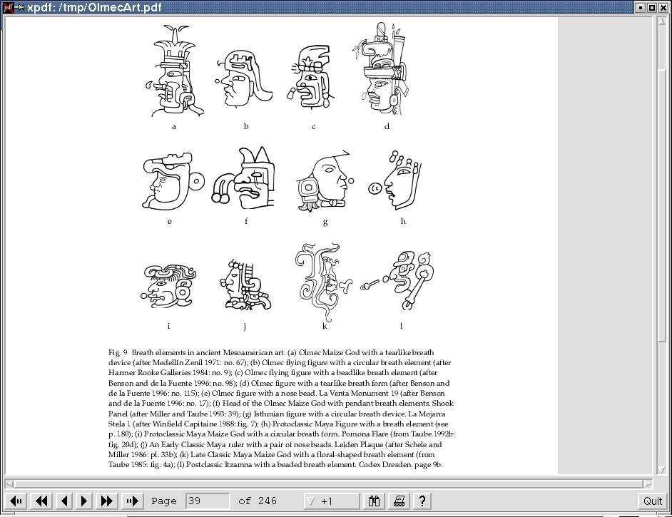
Task: Maximize the xpdf window
Action: coord(651,7)
